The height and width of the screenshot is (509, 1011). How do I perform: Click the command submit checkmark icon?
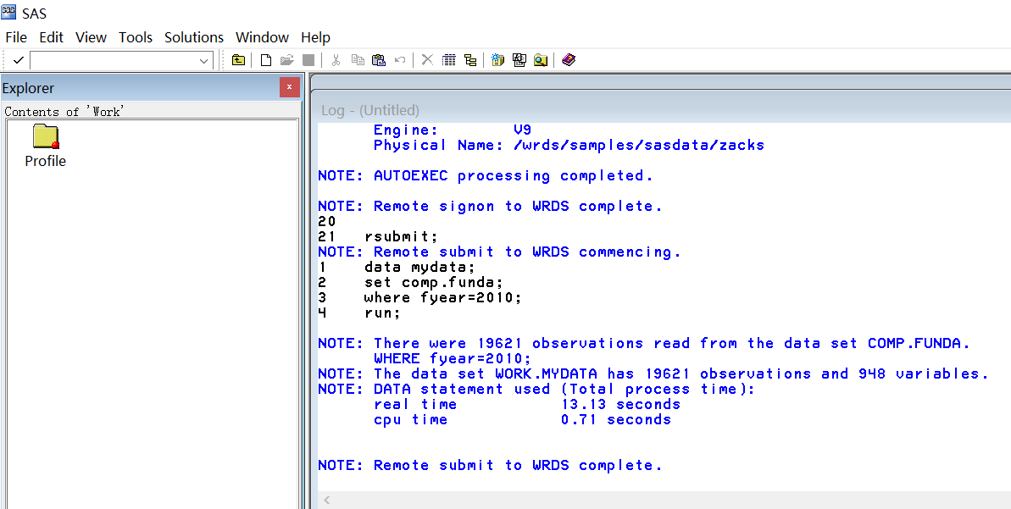[19, 60]
